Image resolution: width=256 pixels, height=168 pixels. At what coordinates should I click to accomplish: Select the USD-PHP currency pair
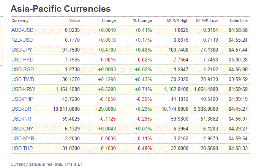click(22, 99)
